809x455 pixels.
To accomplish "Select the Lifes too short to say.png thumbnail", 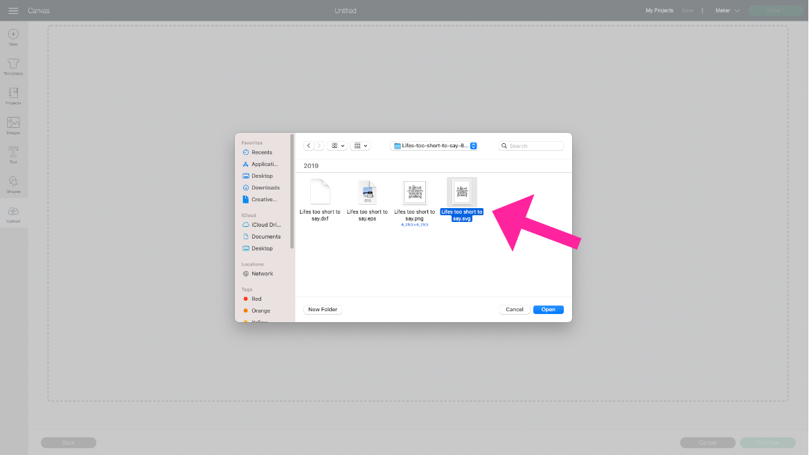I will [x=414, y=192].
